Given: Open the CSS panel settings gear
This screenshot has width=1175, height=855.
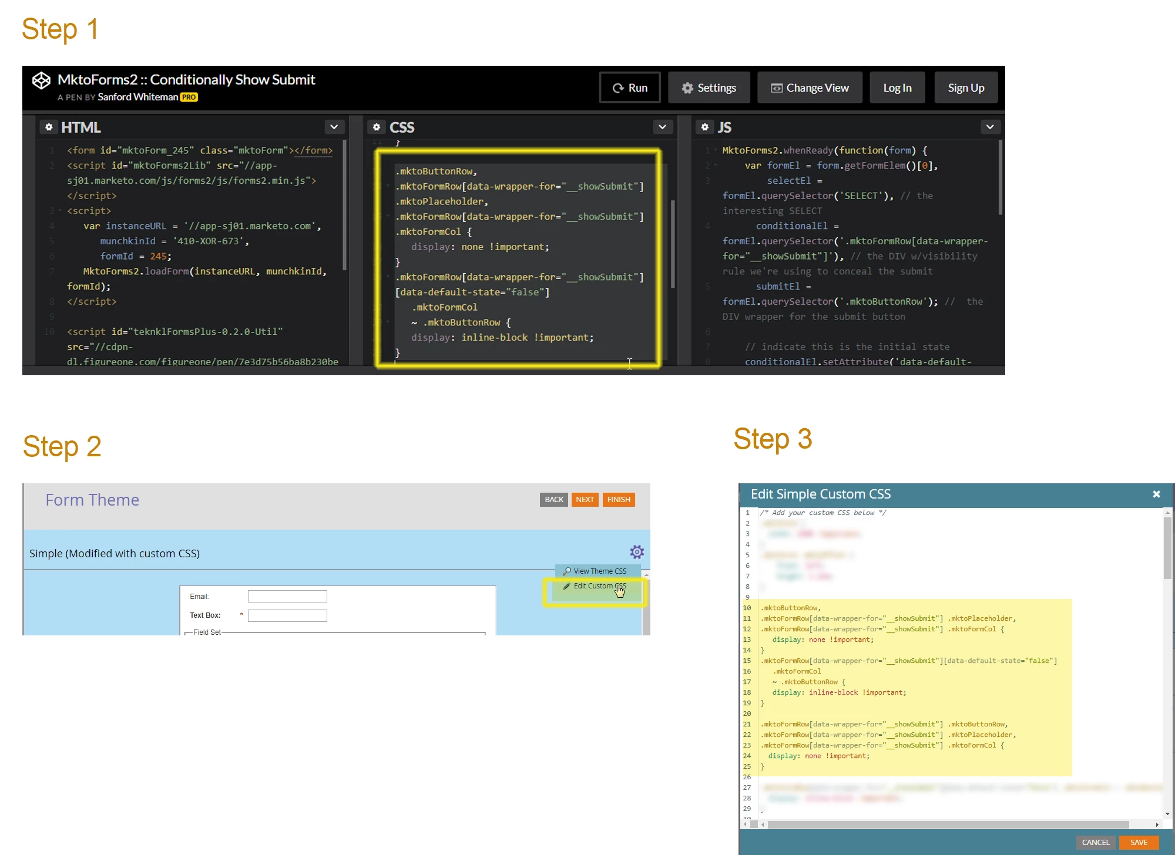Looking at the screenshot, I should (x=377, y=127).
